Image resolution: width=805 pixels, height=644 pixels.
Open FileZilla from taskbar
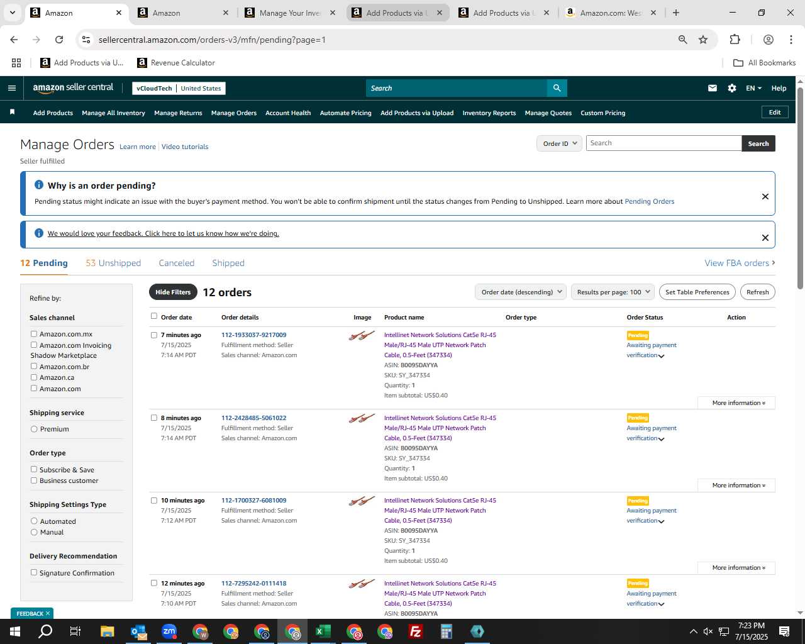pos(416,631)
